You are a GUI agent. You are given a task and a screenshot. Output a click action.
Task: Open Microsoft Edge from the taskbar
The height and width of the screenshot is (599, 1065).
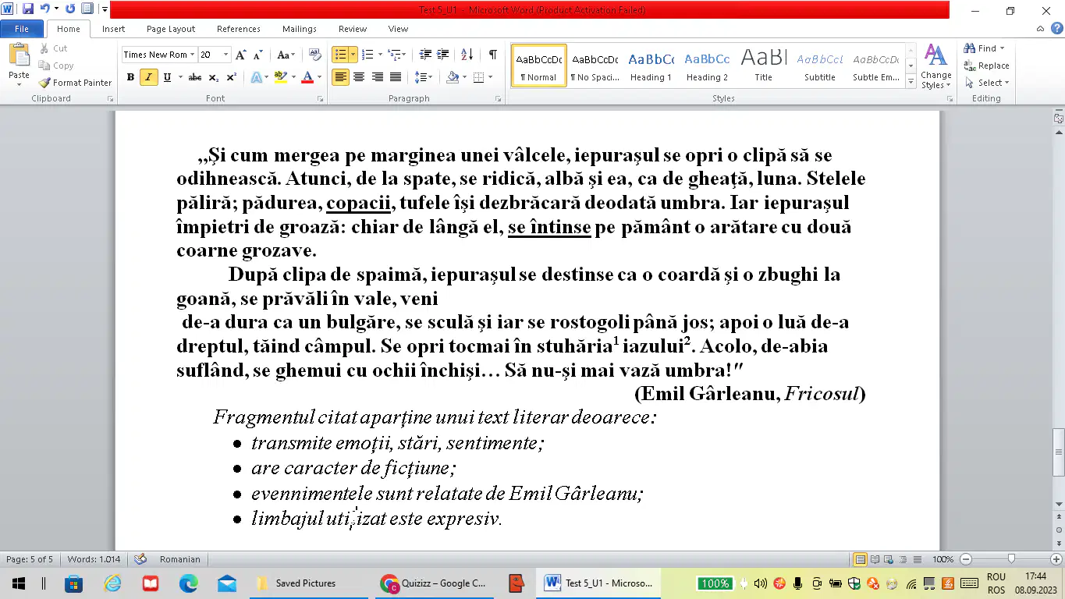point(189,583)
